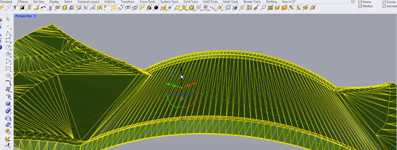Viewport: 397px width, 150px height.
Task: Expand the Fillet curves flyout in sidebar
Action: tap(8, 83)
